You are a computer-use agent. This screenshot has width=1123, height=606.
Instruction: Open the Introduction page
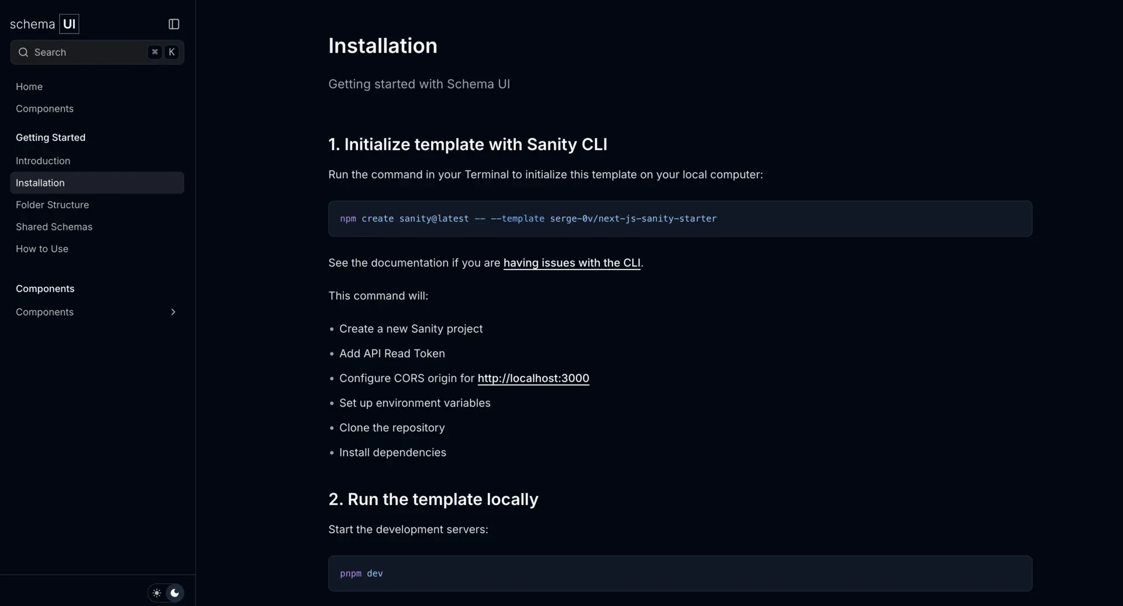point(43,161)
